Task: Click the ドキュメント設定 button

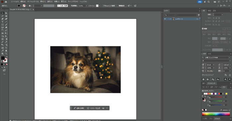Action: [x=109, y=6]
